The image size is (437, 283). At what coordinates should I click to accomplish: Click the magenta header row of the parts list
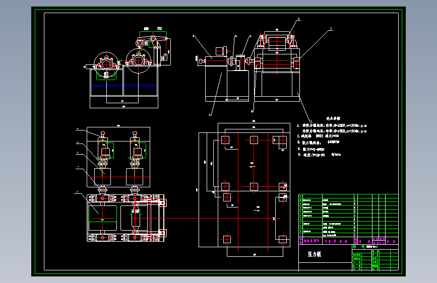coord(348,241)
